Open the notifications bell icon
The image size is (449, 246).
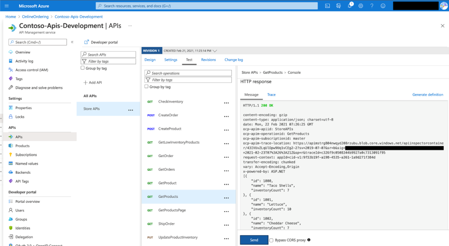click(350, 6)
